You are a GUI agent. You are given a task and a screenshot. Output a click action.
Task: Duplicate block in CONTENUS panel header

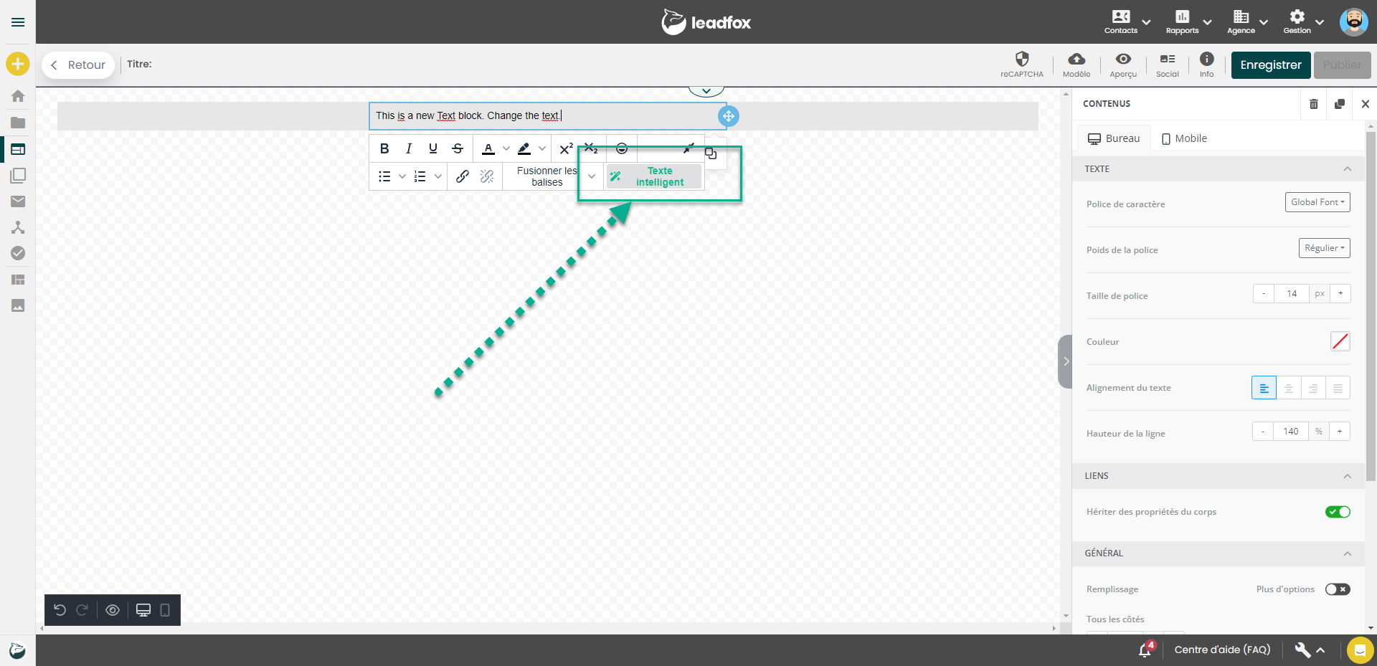pyautogui.click(x=1339, y=104)
